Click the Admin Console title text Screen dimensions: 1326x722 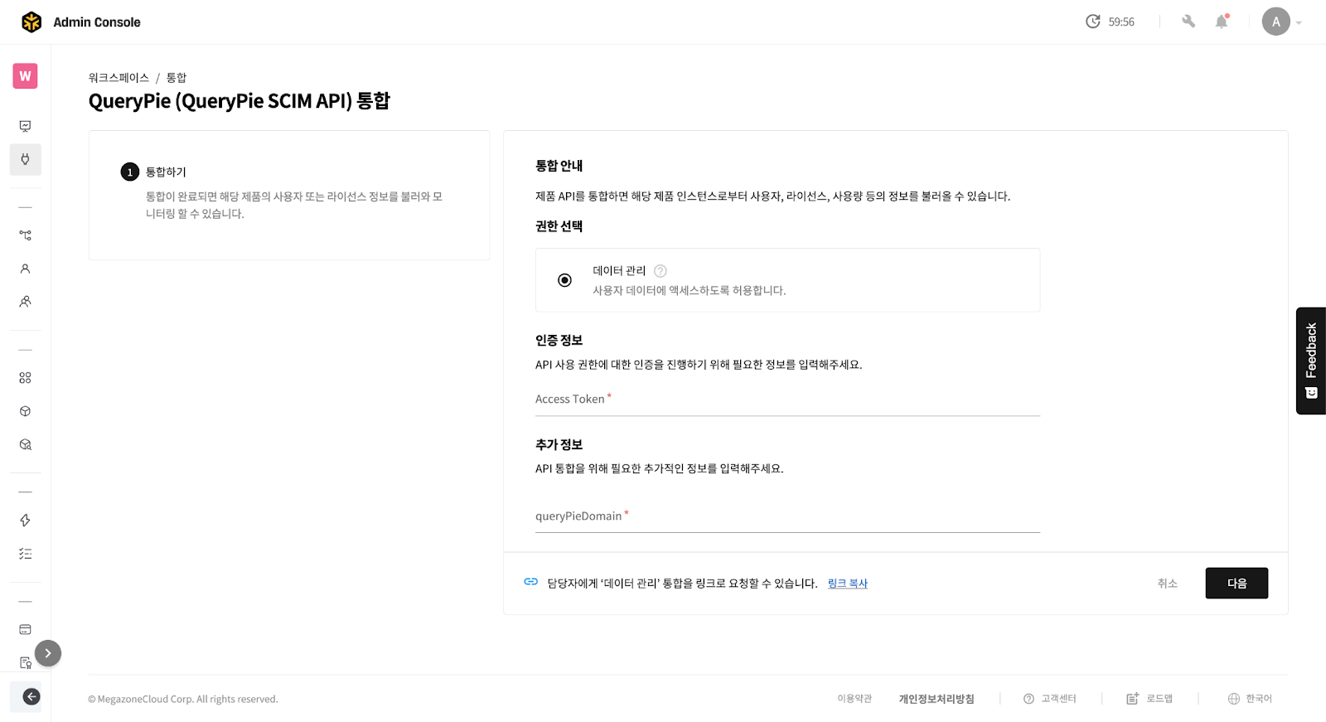(97, 22)
